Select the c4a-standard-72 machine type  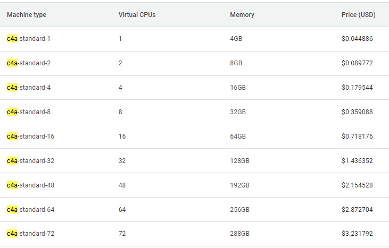30,234
